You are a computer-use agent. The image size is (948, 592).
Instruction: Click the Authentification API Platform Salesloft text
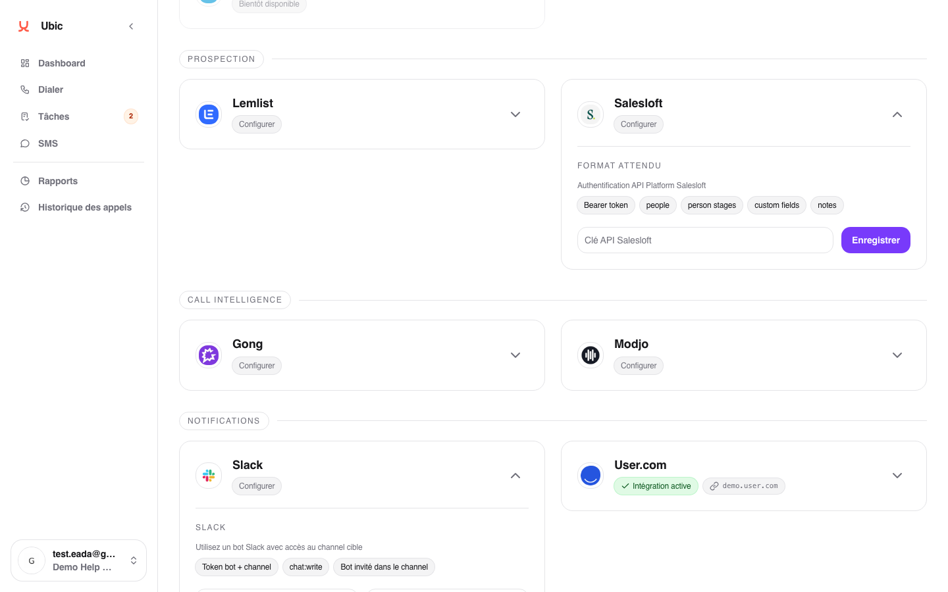coord(641,185)
